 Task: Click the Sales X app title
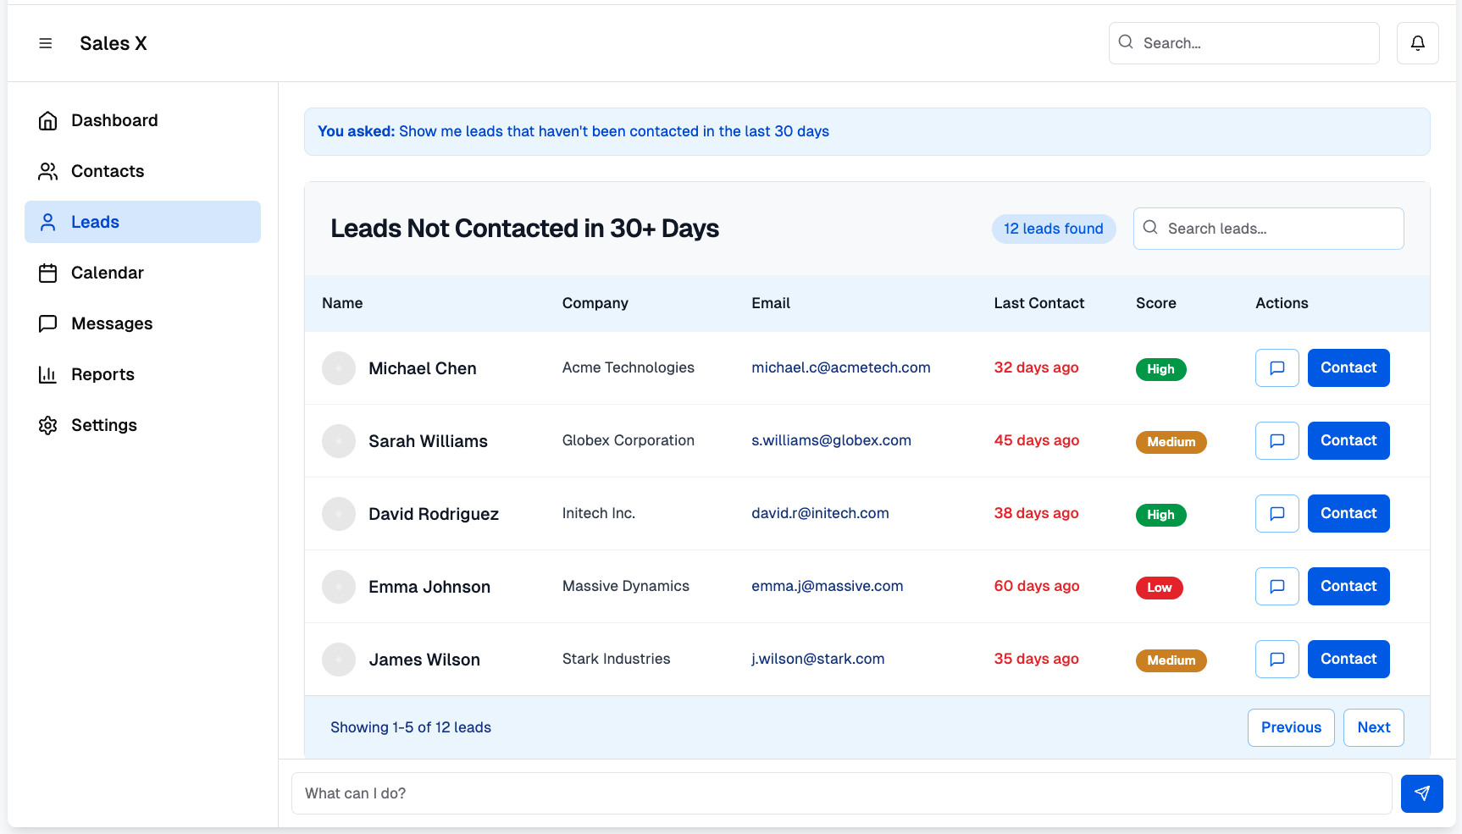(x=114, y=43)
